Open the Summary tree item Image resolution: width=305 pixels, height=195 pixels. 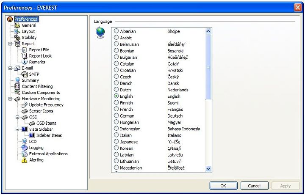click(x=30, y=80)
